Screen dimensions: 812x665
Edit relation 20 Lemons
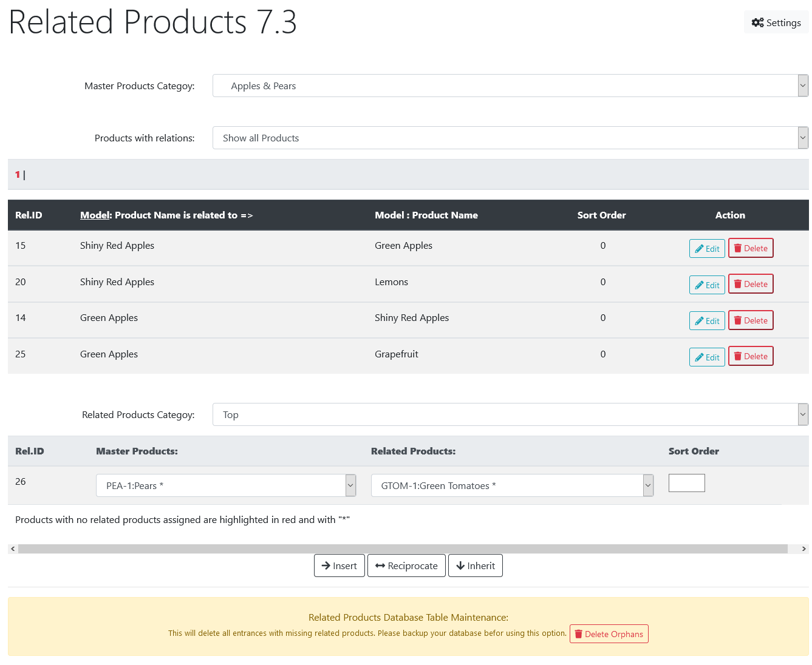pyautogui.click(x=707, y=285)
